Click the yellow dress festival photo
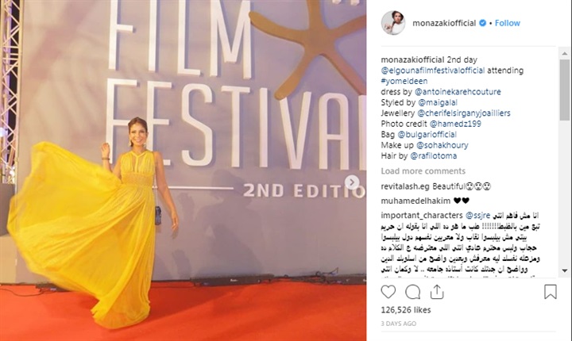 pyautogui.click(x=184, y=170)
